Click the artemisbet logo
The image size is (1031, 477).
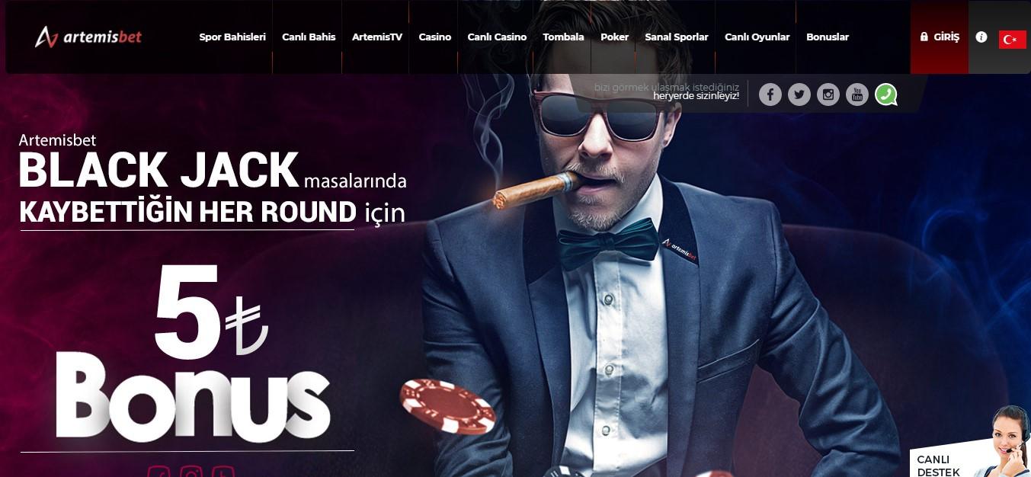pyautogui.click(x=88, y=37)
